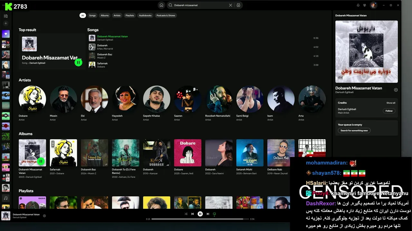
Task: Filter results by Podcasts & Shows
Action: tap(166, 15)
